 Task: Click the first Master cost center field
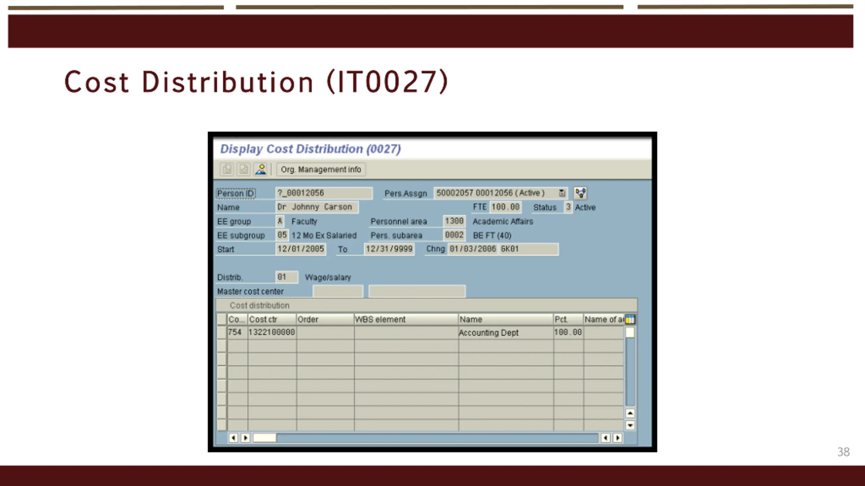click(x=338, y=291)
